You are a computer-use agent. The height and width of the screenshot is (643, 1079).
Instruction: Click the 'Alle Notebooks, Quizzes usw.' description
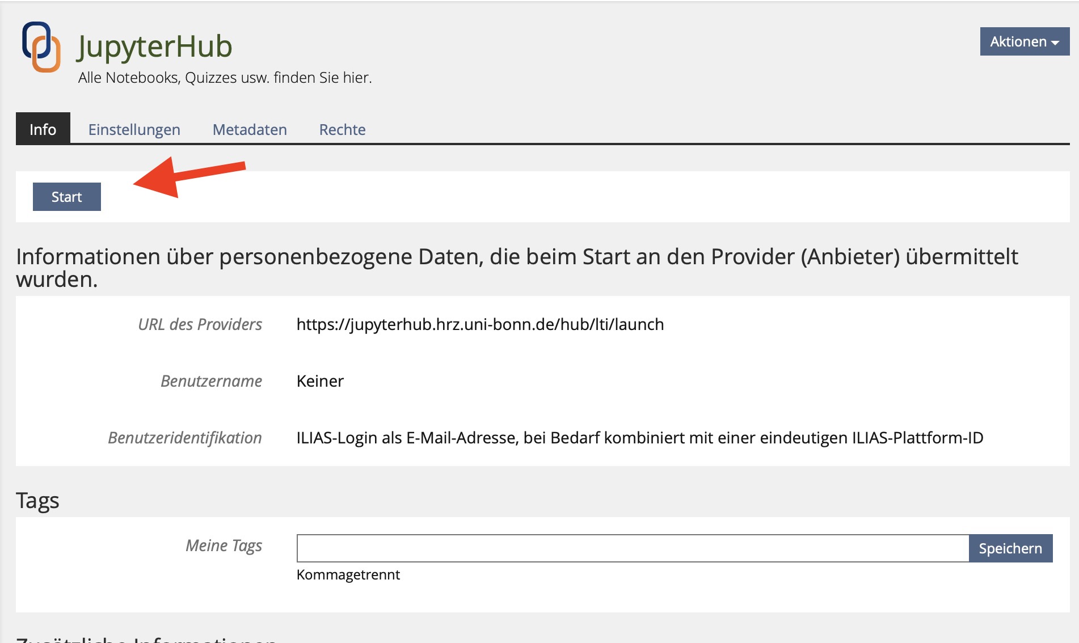[225, 78]
